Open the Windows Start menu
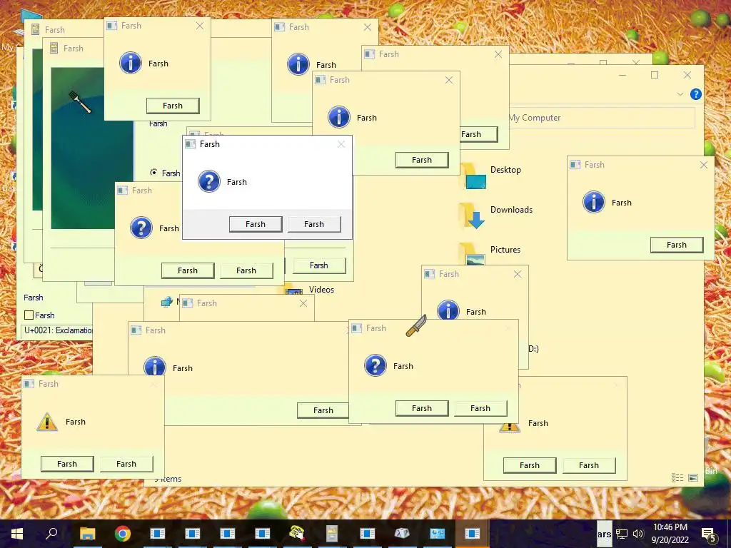 pos(17,533)
